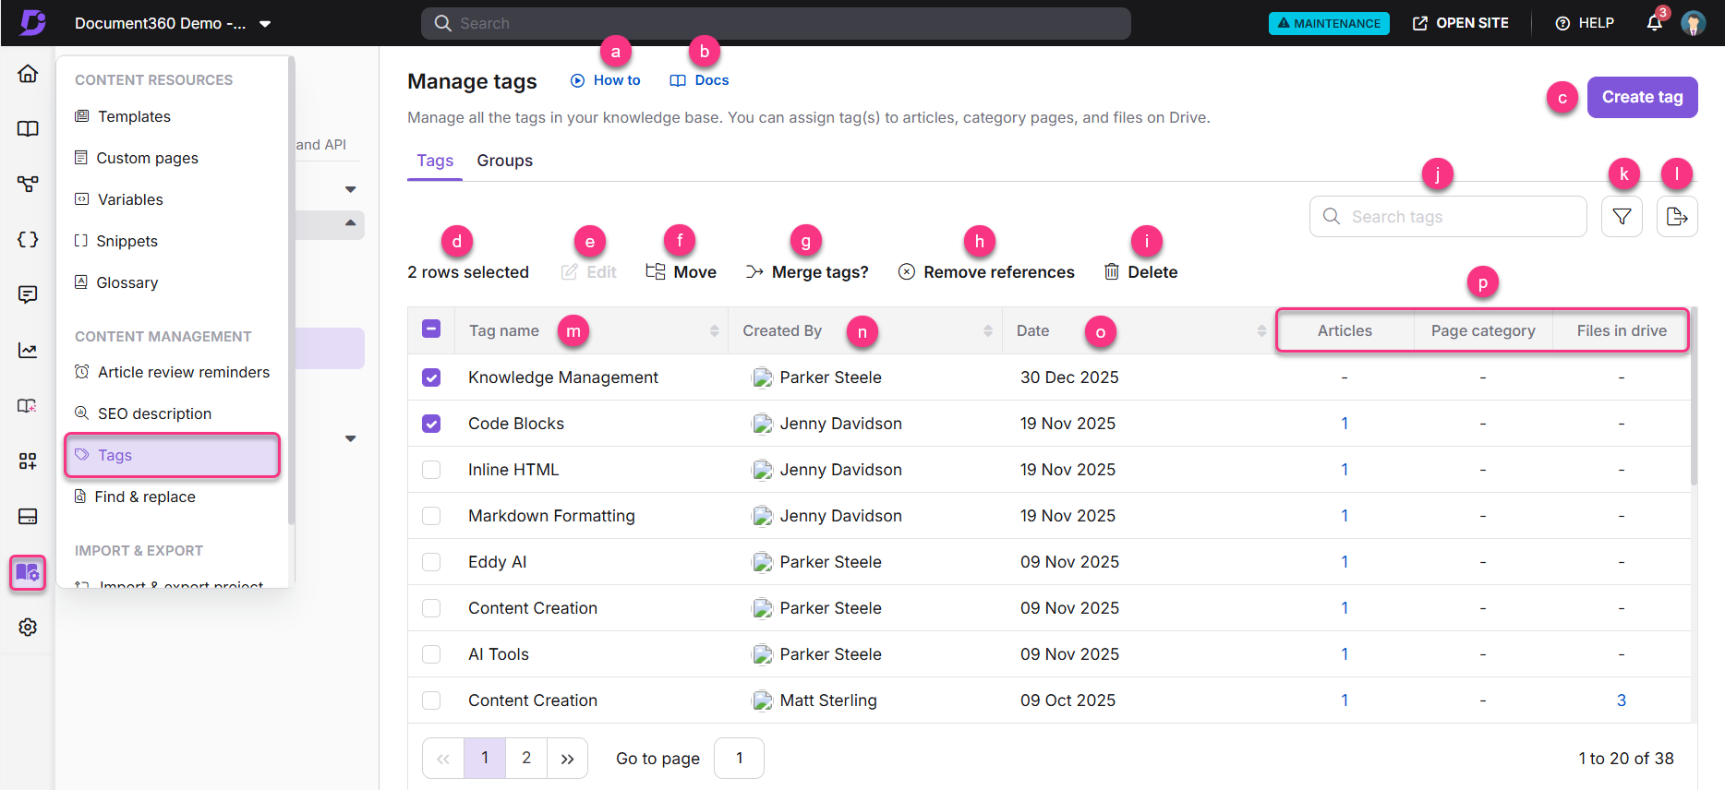
Task: Open Code Blocks articles count link
Action: tap(1345, 424)
